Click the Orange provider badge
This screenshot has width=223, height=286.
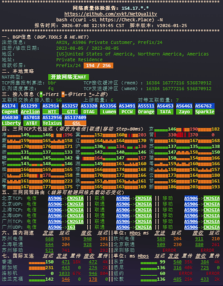(x=146, y=112)
